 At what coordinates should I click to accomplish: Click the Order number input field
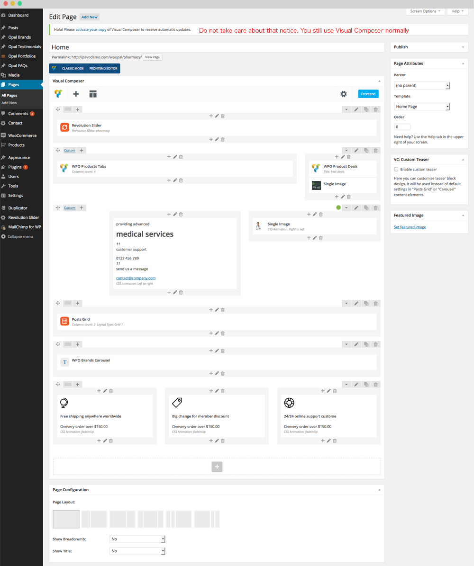pyautogui.click(x=402, y=127)
